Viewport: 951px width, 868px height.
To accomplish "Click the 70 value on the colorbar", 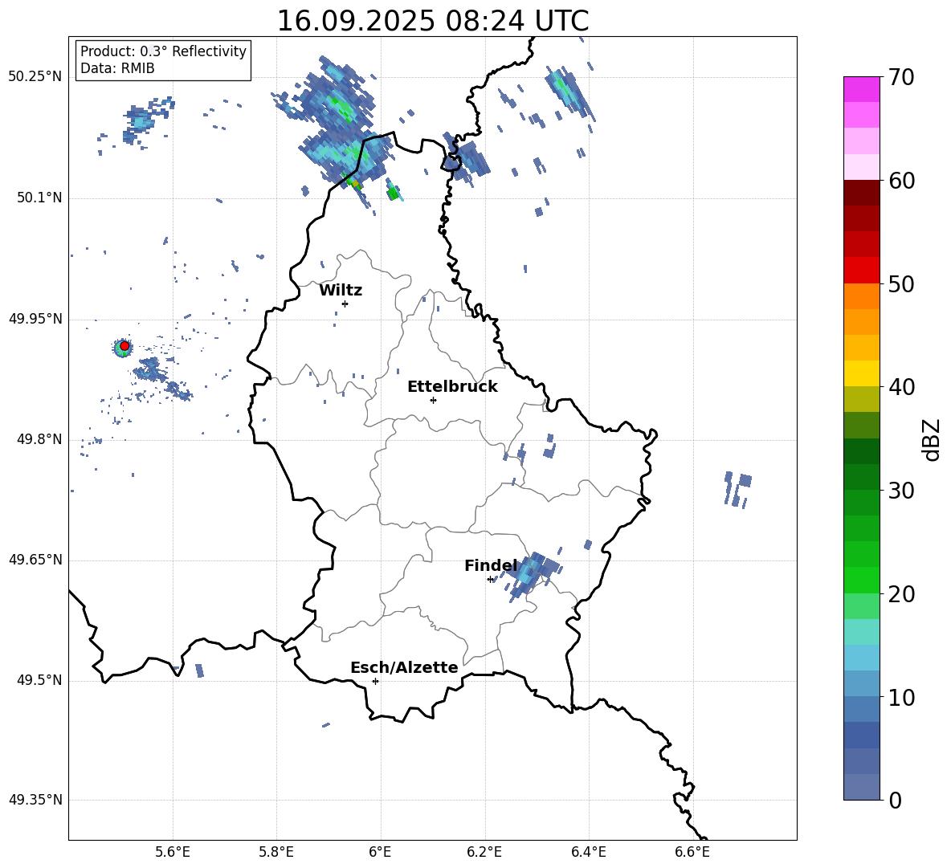I will [901, 78].
